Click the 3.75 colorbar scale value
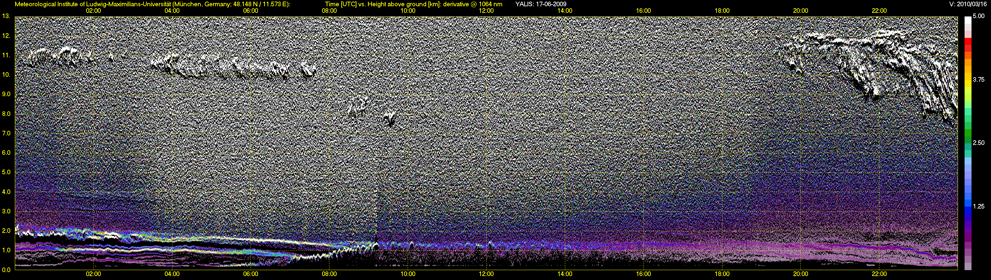991x280 pixels. point(979,79)
